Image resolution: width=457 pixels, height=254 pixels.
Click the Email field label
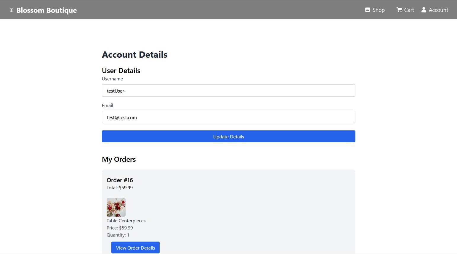[108, 106]
